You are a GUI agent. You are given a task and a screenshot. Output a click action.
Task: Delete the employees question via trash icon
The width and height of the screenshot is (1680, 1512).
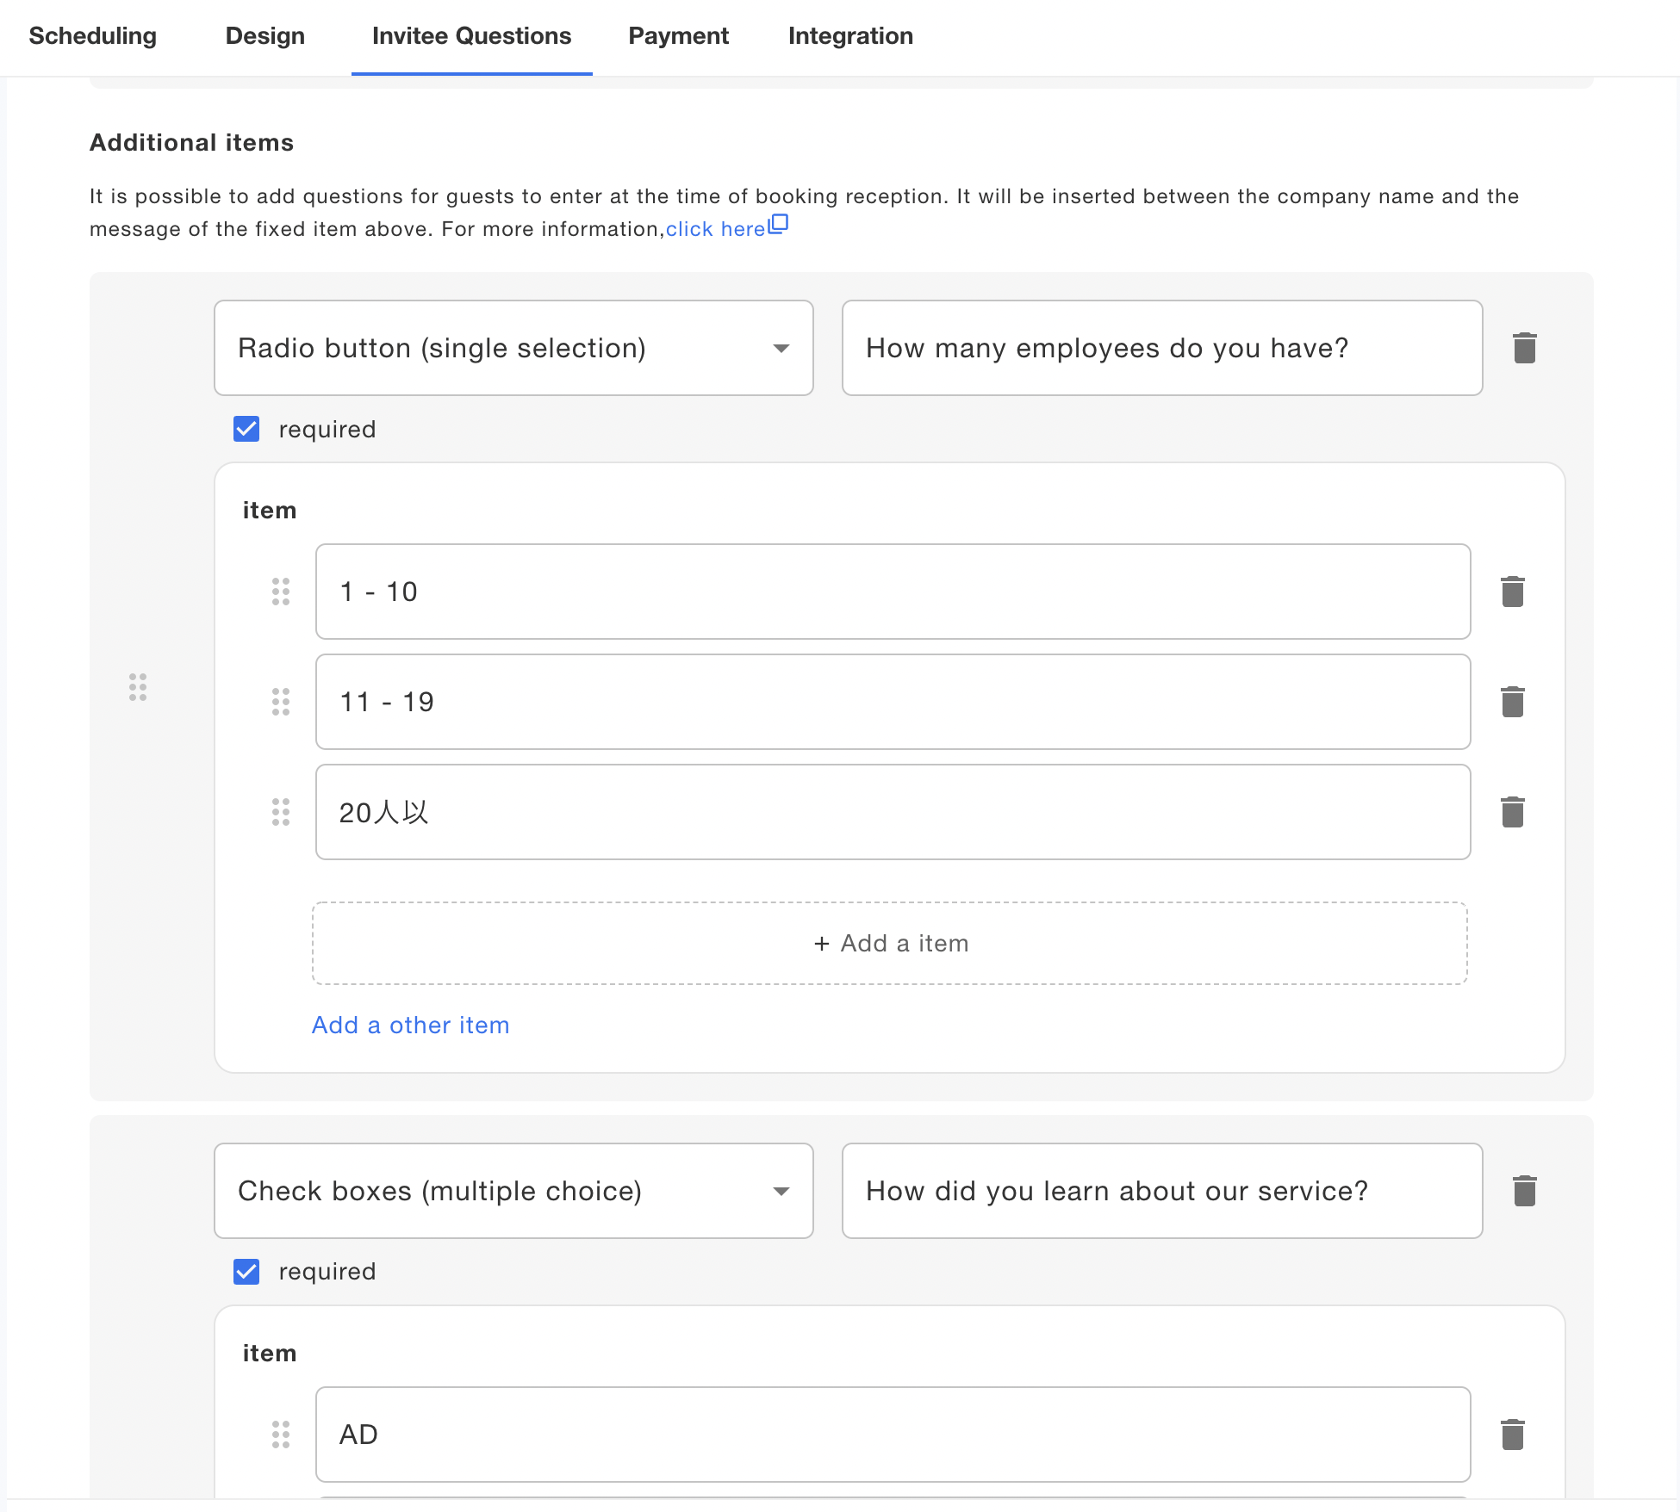click(x=1524, y=348)
